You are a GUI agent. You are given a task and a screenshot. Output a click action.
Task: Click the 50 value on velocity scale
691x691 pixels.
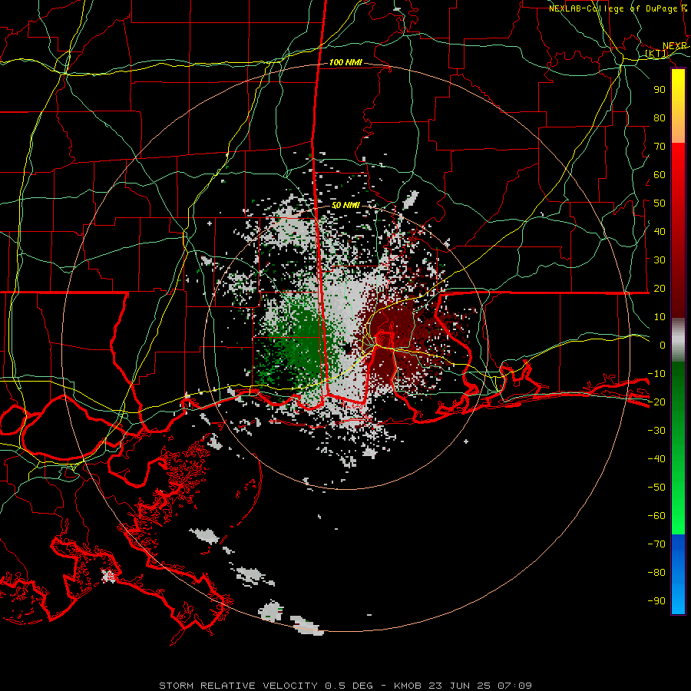[660, 203]
